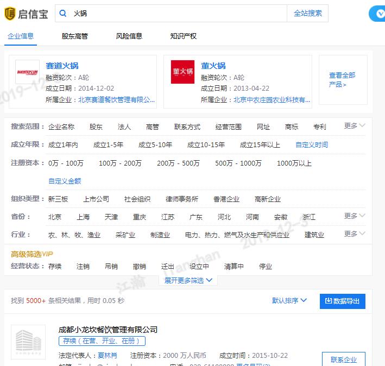
Task: Open 北京中农庄园农业科技 company link
Action: 272,100
